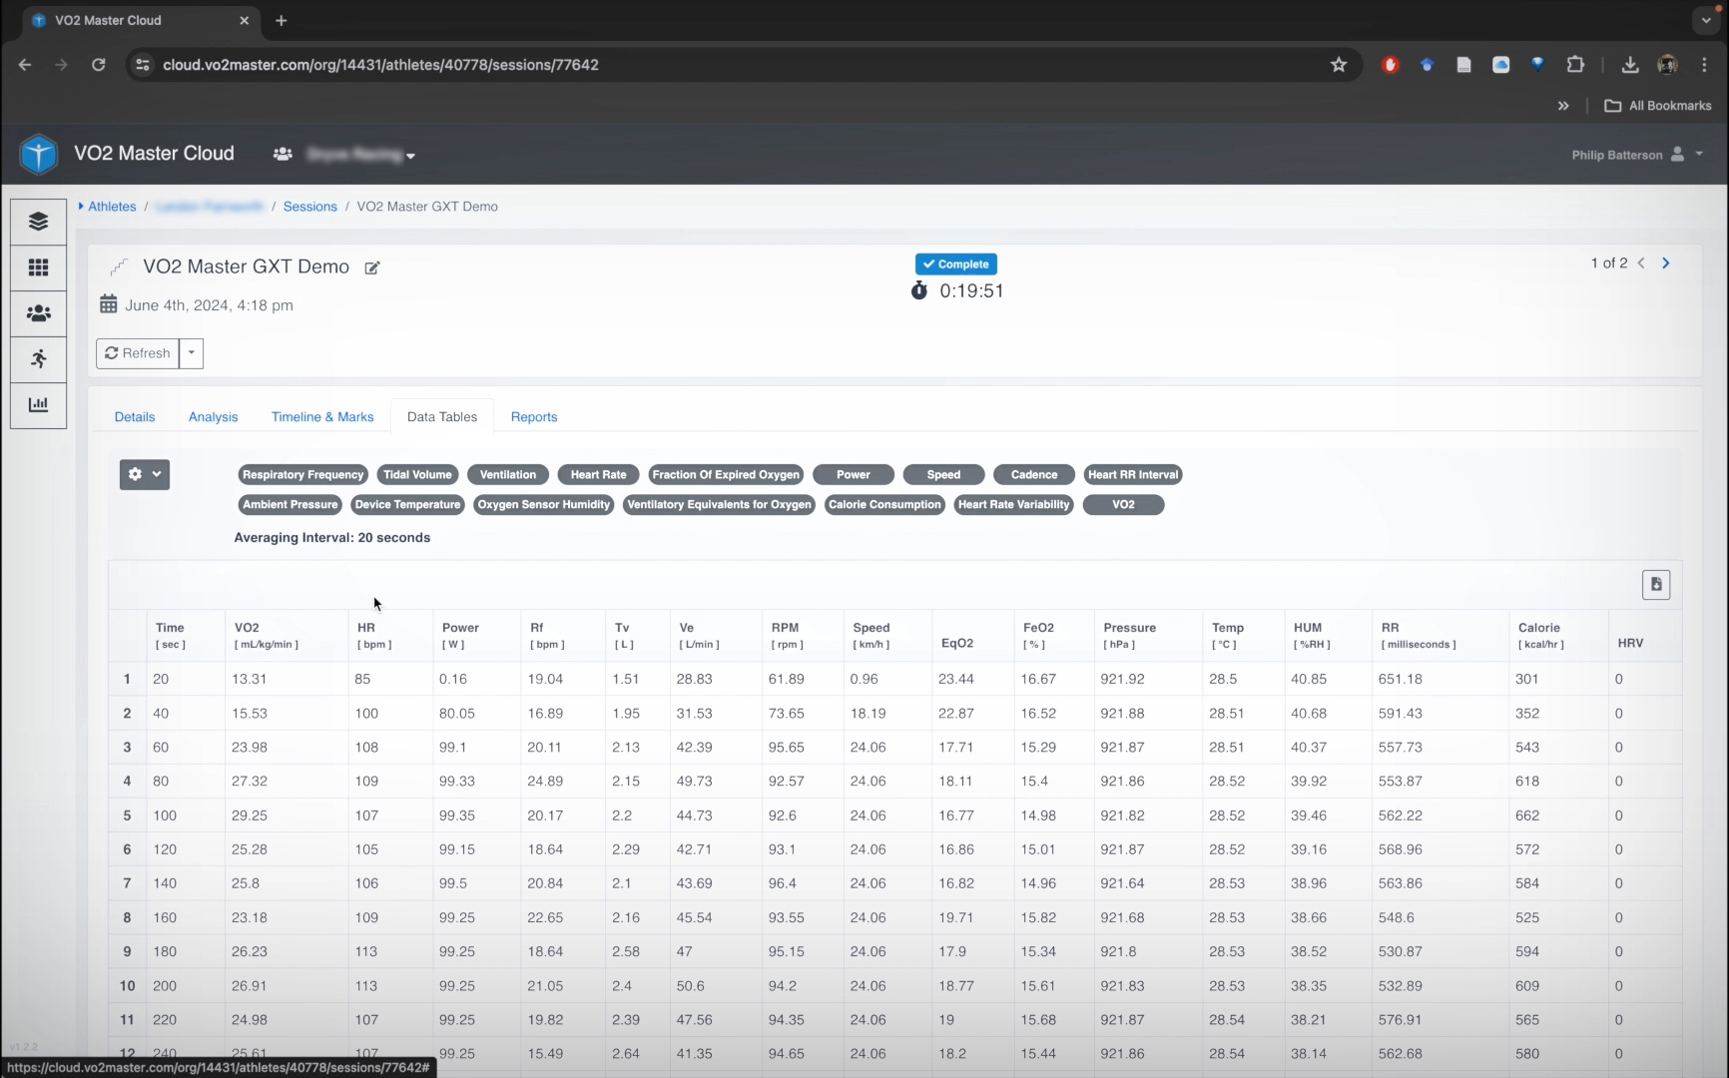The image size is (1729, 1078).
Task: Open Chrome three-dot menu
Action: (x=1704, y=65)
